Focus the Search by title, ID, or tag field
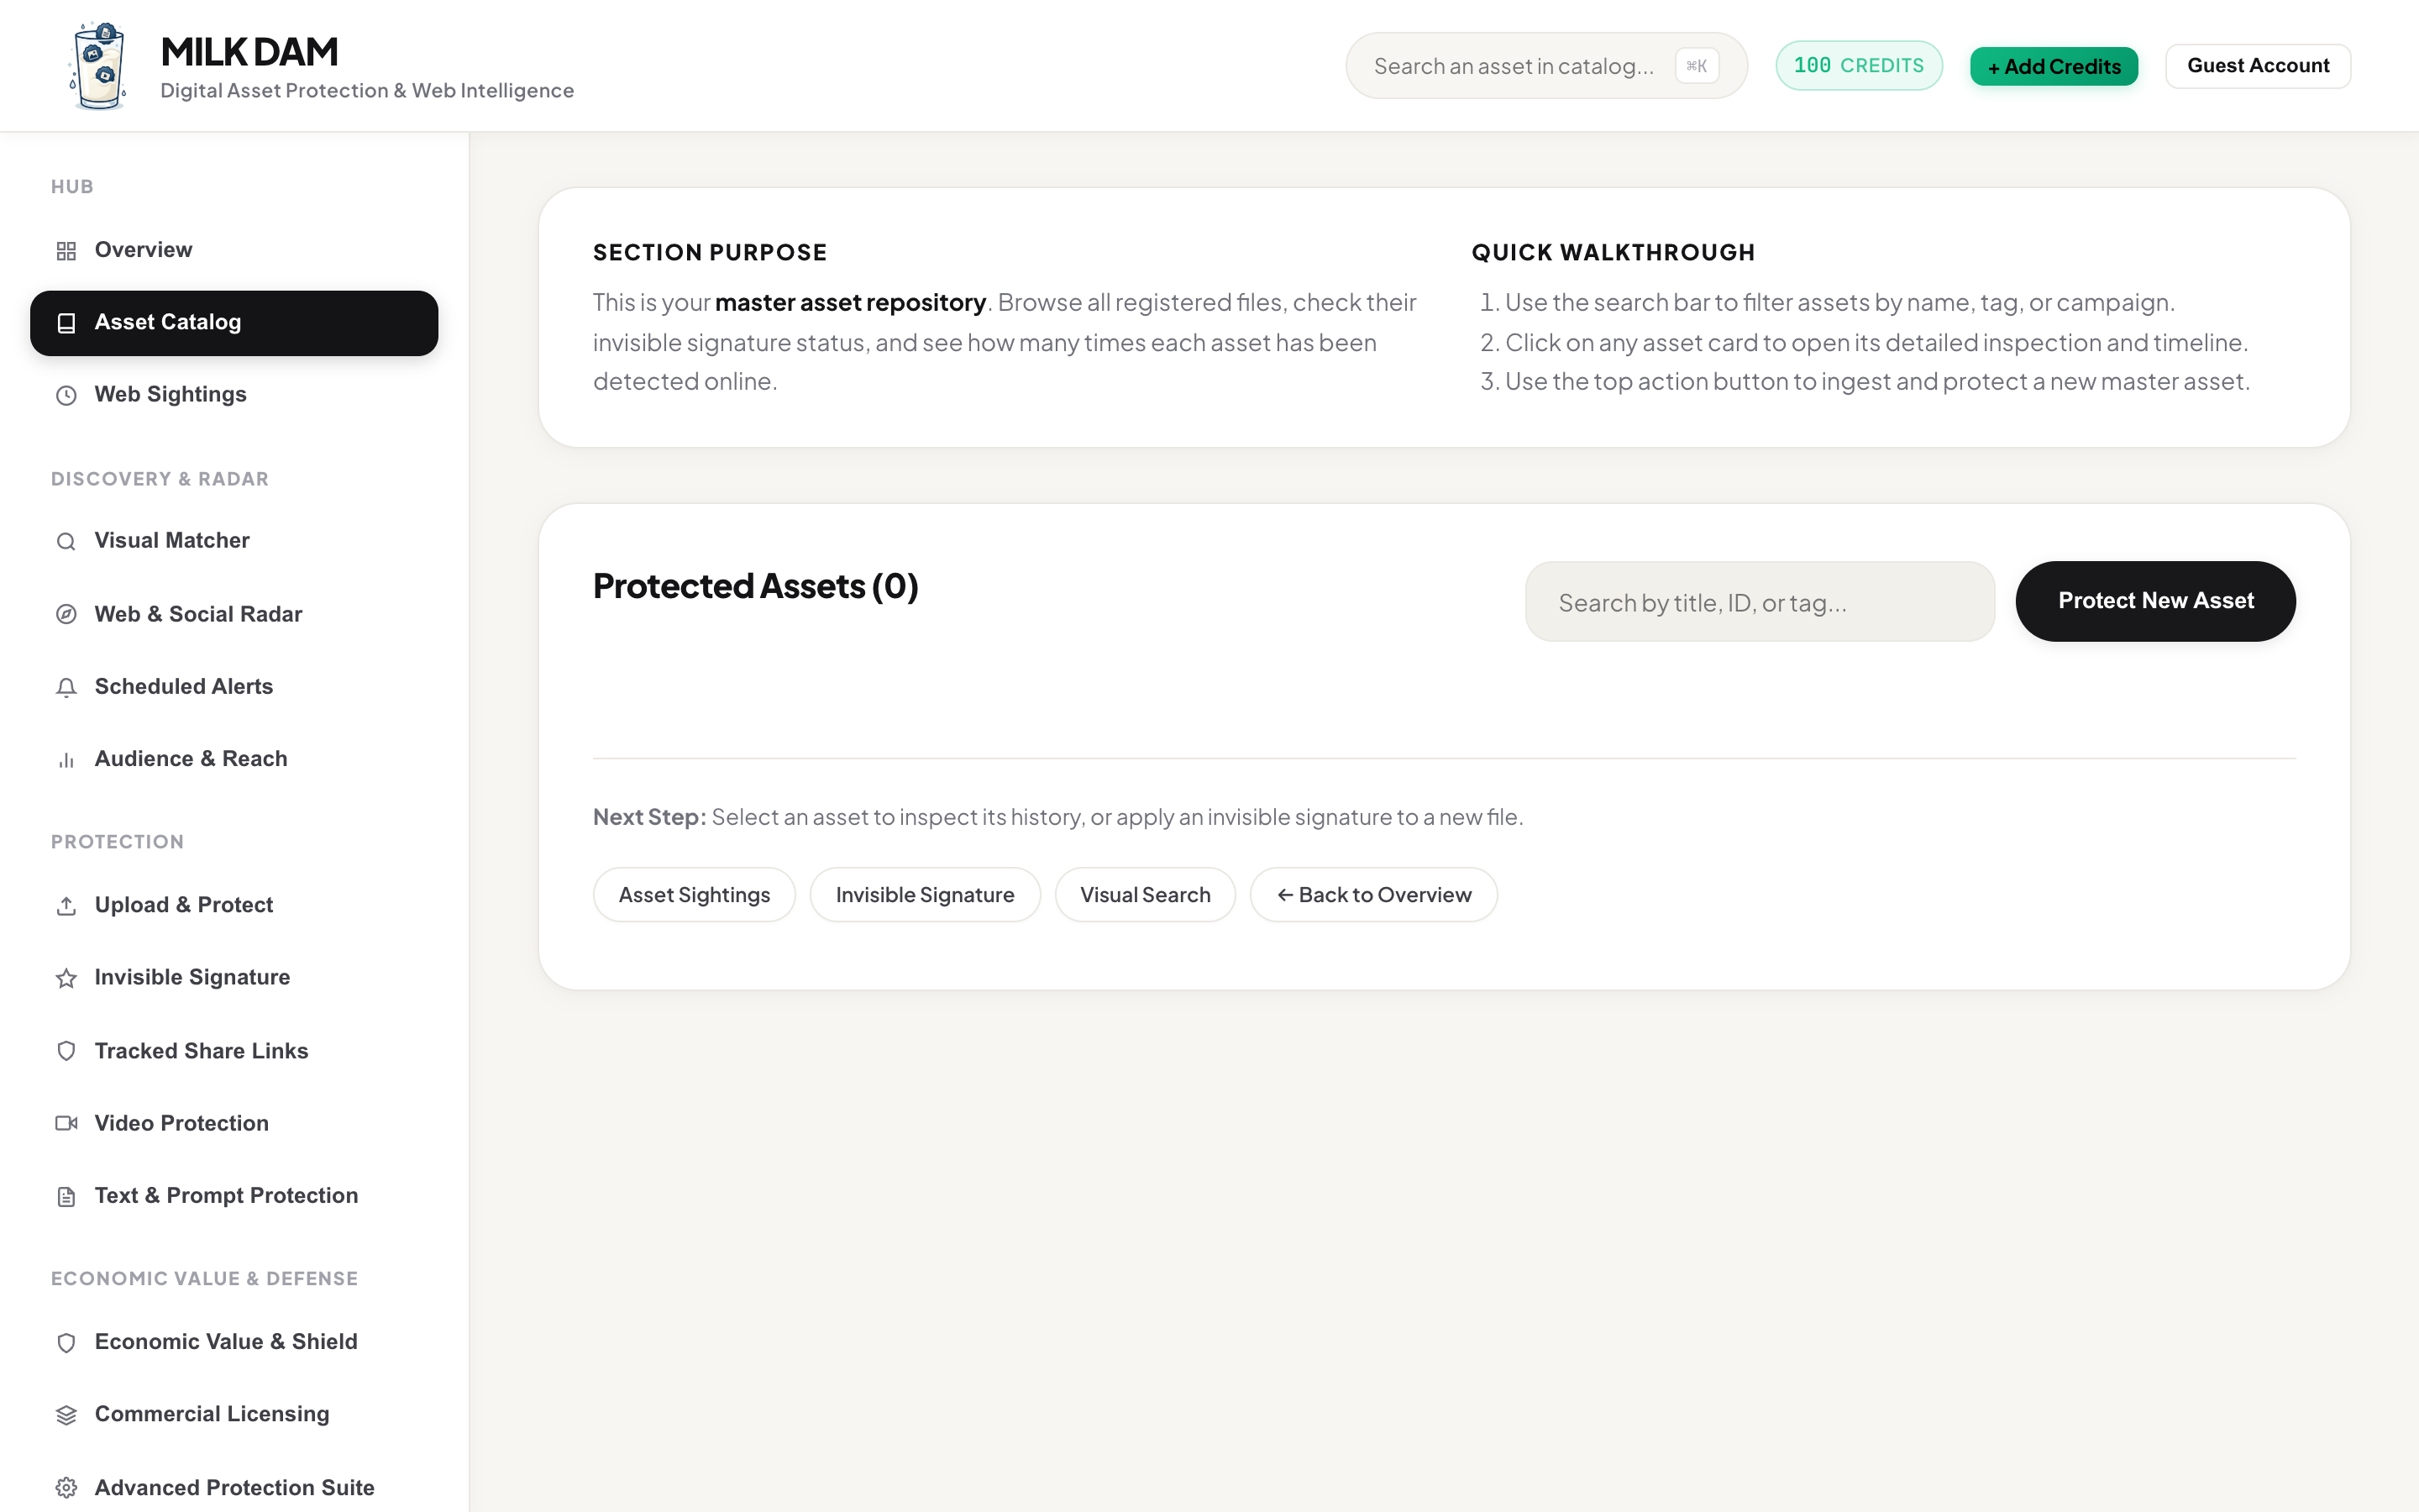 (1760, 602)
